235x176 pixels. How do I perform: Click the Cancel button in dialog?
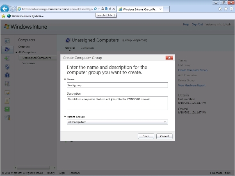tap(164, 136)
